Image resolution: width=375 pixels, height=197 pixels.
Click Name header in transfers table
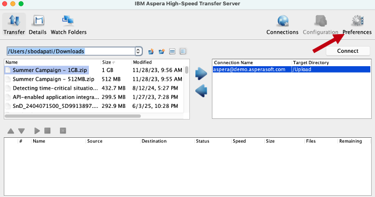tap(39, 141)
